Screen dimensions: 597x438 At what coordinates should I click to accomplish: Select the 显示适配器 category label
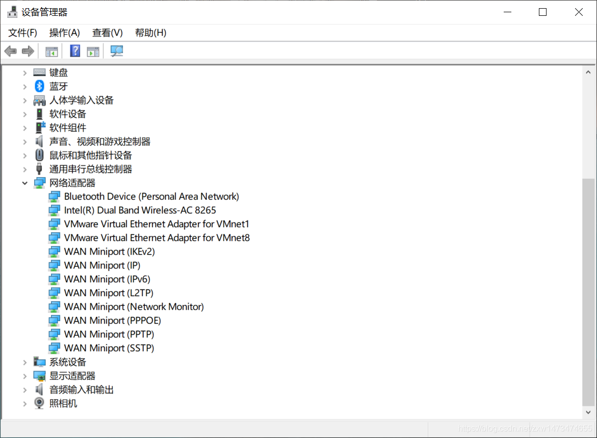click(x=72, y=376)
